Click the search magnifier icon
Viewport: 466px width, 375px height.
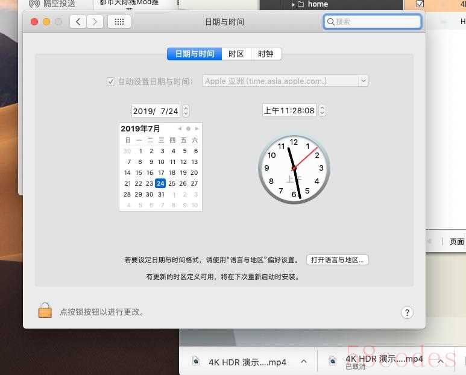330,22
